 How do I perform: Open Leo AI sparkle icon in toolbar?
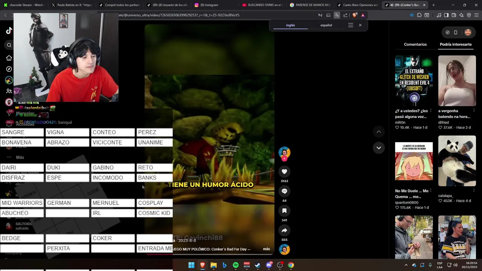pos(461,15)
